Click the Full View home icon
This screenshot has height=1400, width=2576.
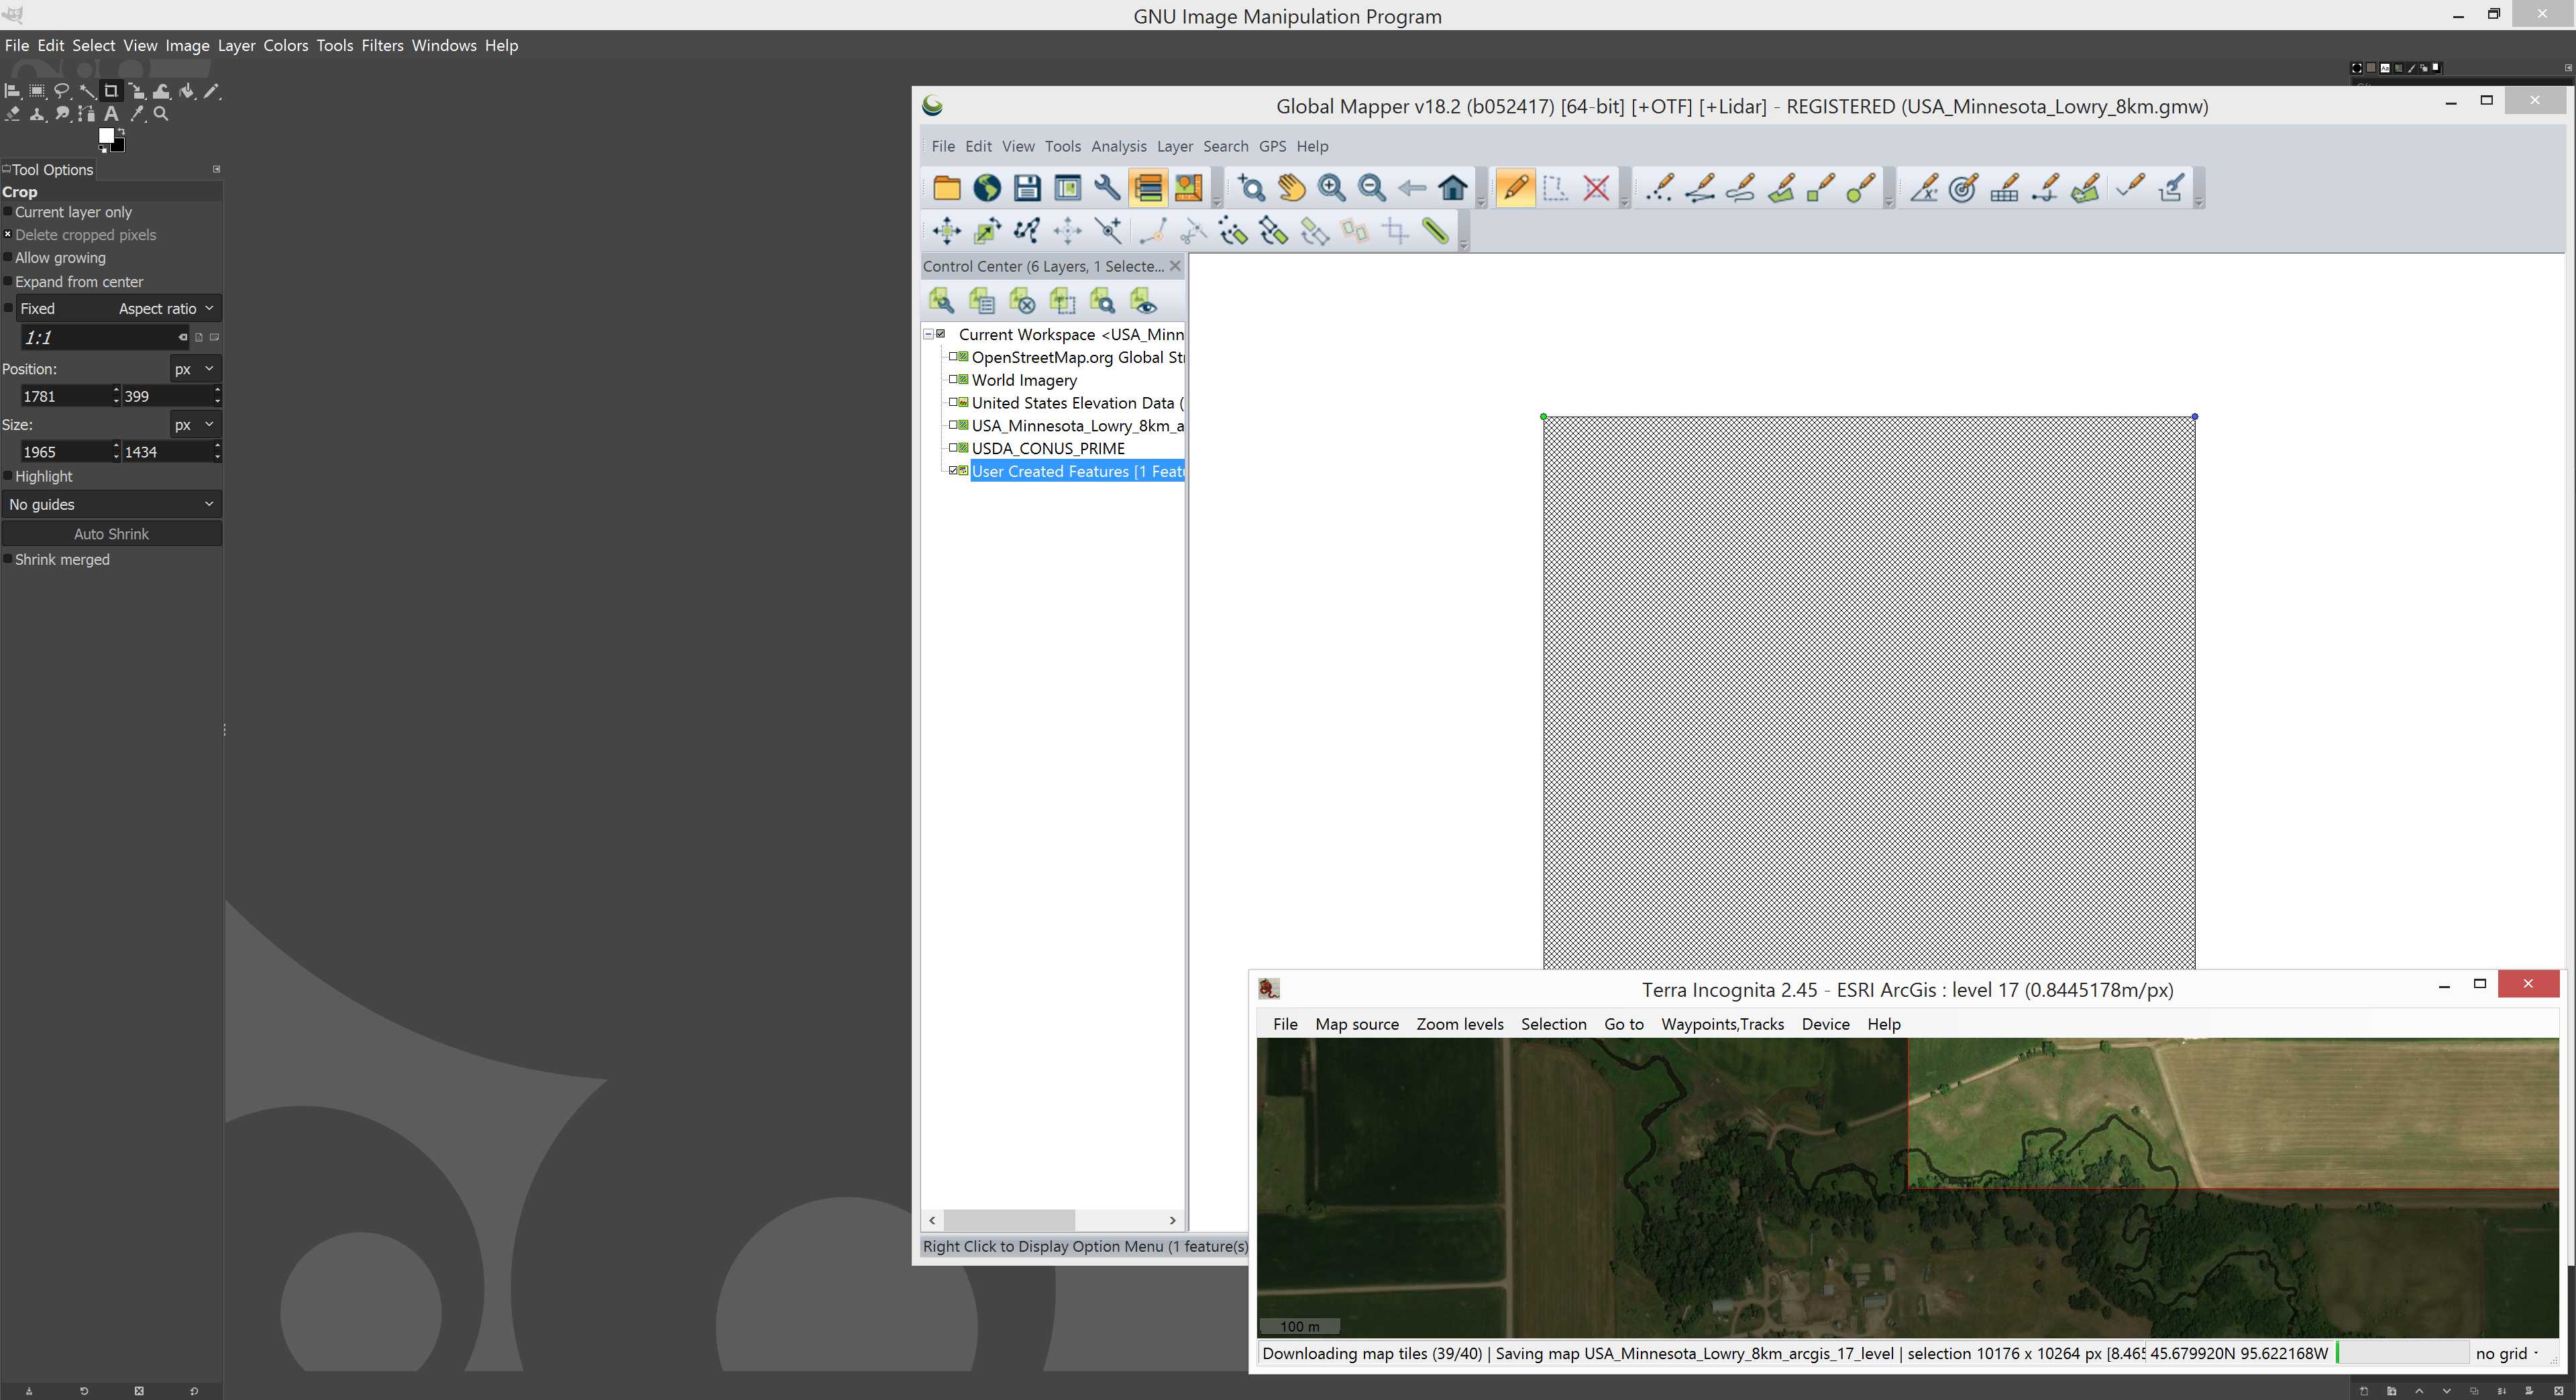[x=1453, y=188]
